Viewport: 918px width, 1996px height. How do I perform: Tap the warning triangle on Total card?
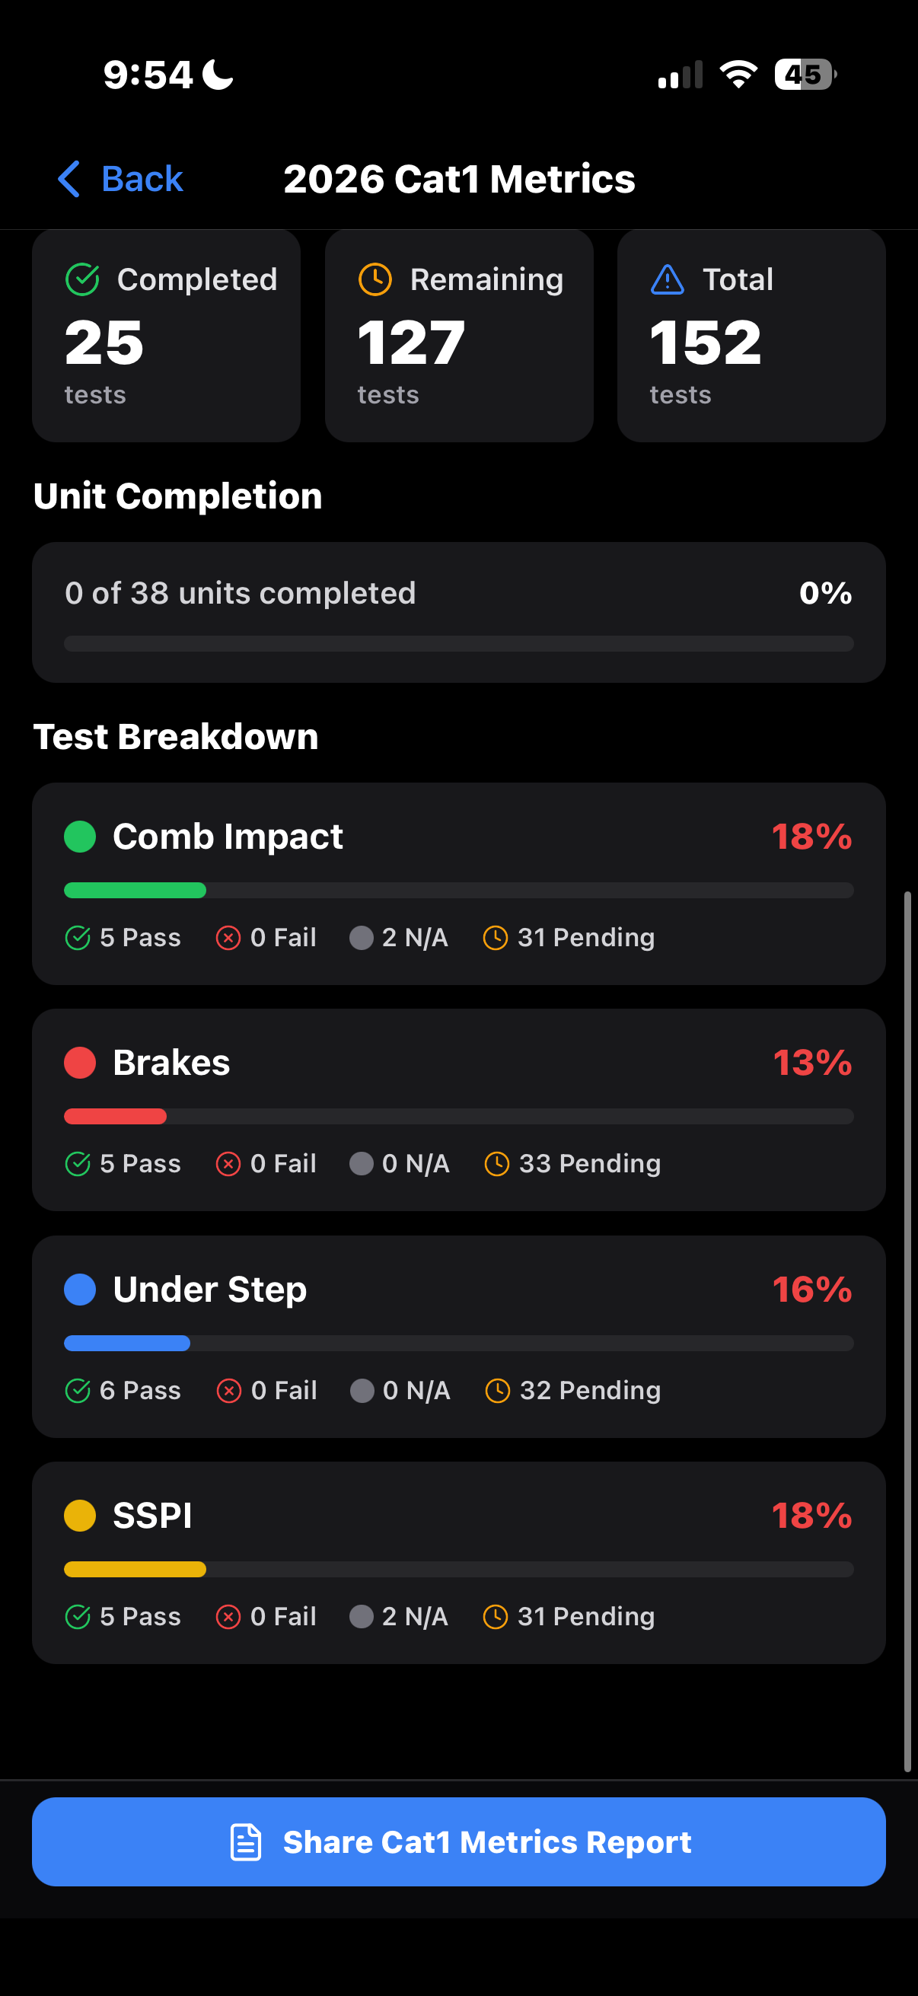[667, 279]
